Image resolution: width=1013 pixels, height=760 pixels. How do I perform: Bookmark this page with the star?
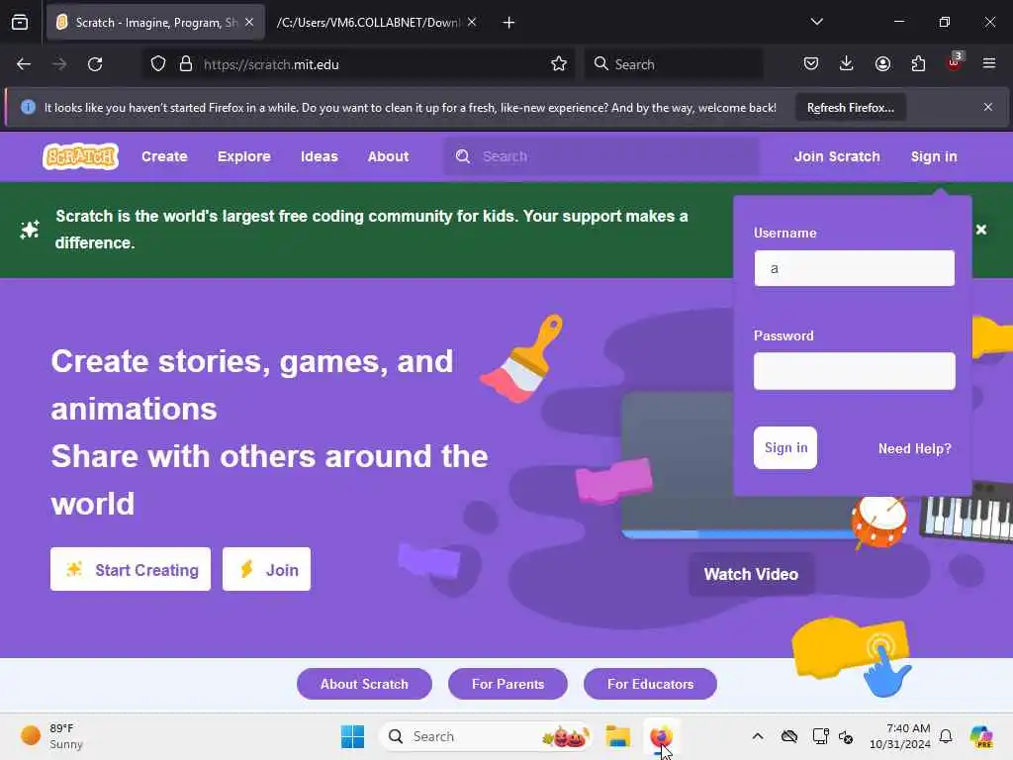(x=559, y=64)
